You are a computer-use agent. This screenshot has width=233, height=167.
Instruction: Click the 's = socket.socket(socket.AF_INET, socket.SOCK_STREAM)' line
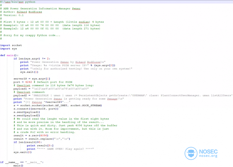(x=58, y=105)
